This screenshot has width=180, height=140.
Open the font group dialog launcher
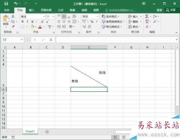(54, 32)
